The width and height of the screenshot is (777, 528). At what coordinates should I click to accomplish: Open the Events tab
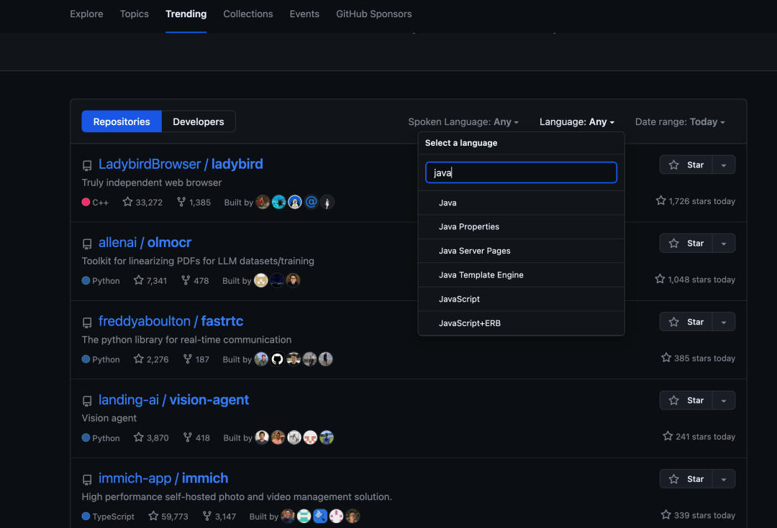[304, 14]
